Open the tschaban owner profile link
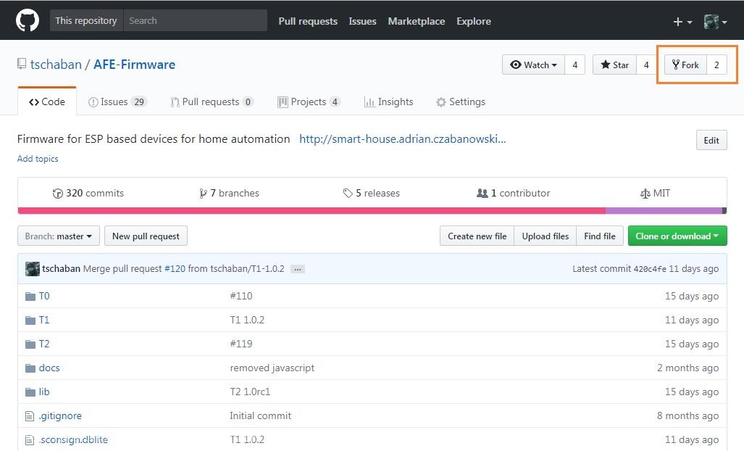 (56, 65)
